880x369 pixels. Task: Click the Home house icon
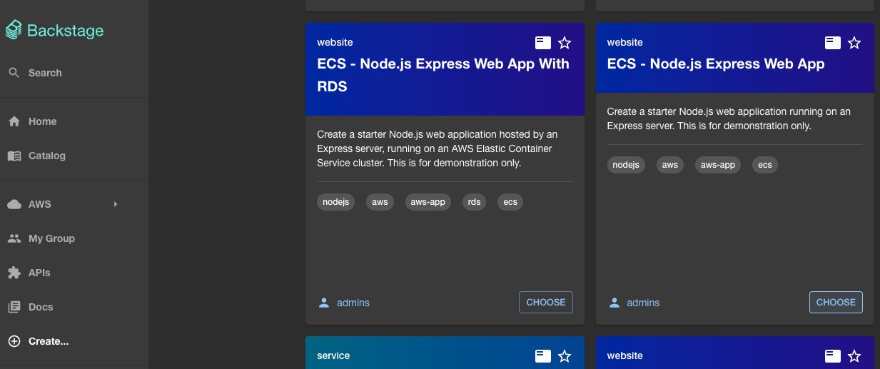coord(14,121)
